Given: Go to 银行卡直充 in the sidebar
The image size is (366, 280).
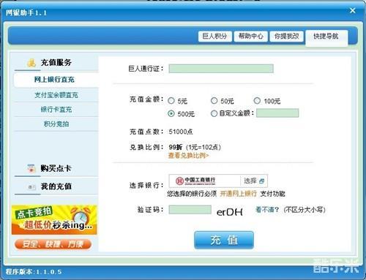Looking at the screenshot, I should [x=56, y=110].
